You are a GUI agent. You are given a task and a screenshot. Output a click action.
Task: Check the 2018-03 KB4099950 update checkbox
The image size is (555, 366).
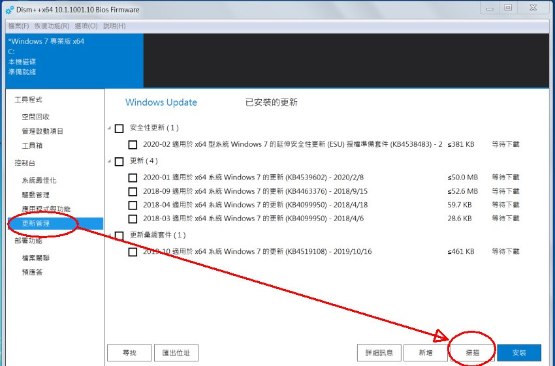[x=133, y=219]
